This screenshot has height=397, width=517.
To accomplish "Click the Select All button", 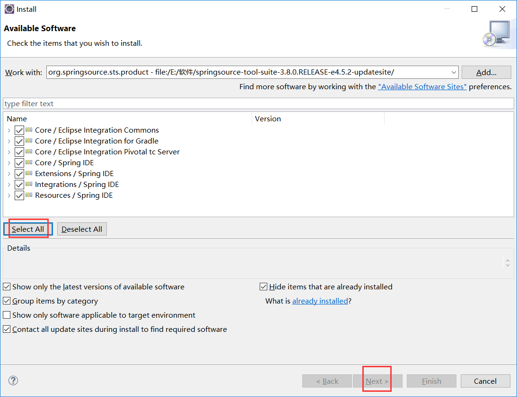I will point(28,229).
